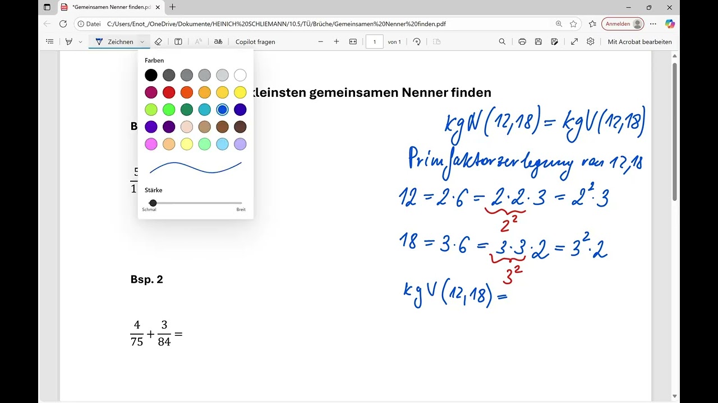Pick the red color swatch
The height and width of the screenshot is (403, 718).
(x=169, y=92)
